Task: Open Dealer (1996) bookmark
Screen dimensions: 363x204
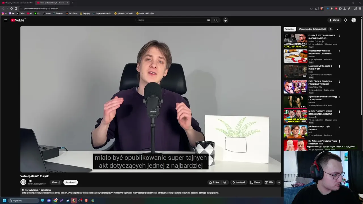Action: (x=146, y=13)
